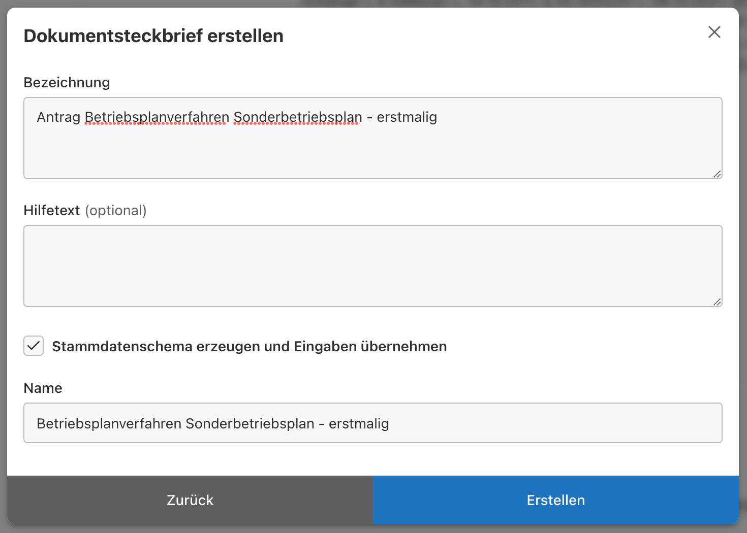This screenshot has height=533, width=747.
Task: Click the Hilfetext field label
Action: pos(52,210)
